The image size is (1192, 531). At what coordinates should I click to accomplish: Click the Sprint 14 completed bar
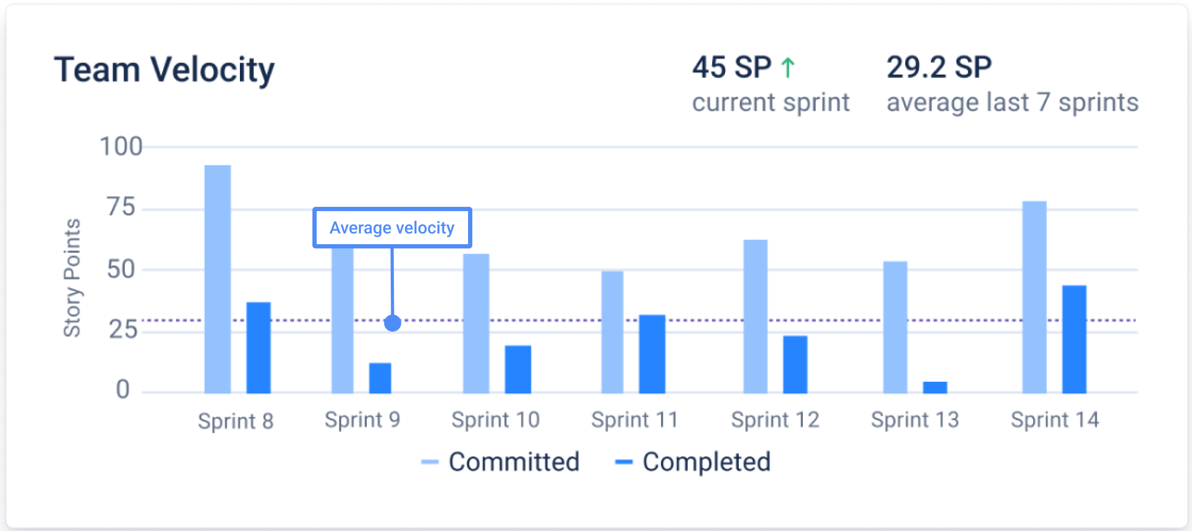pyautogui.click(x=1074, y=339)
